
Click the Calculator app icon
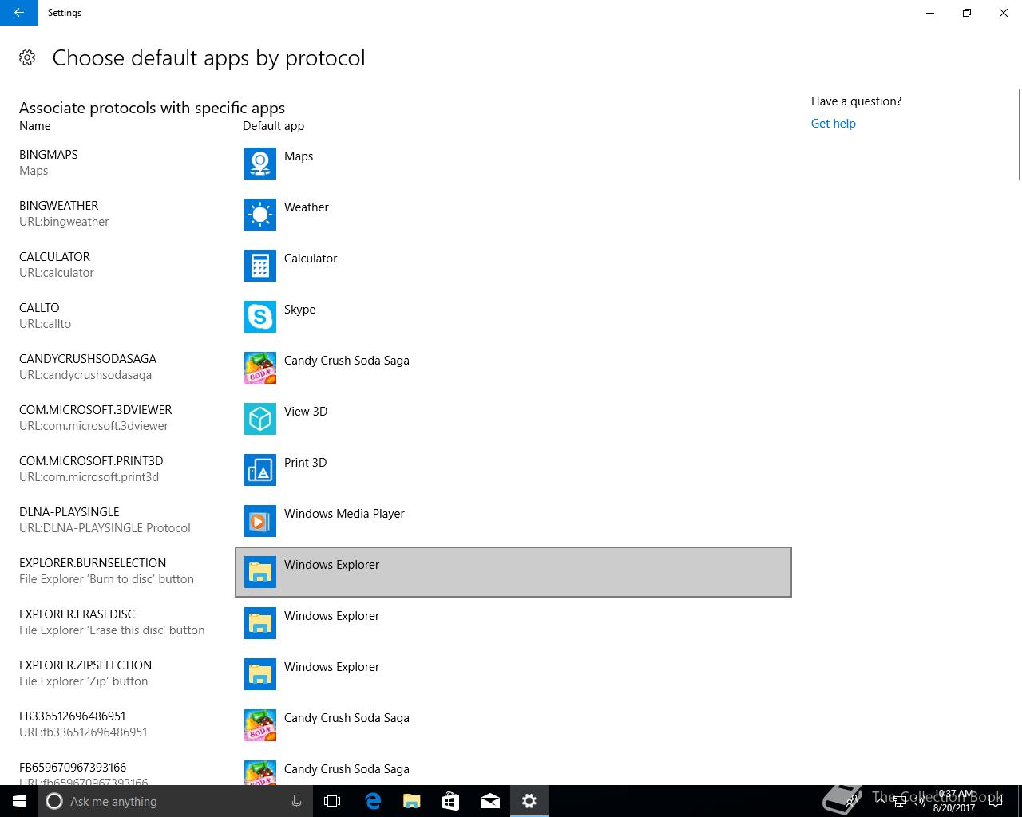click(x=260, y=266)
